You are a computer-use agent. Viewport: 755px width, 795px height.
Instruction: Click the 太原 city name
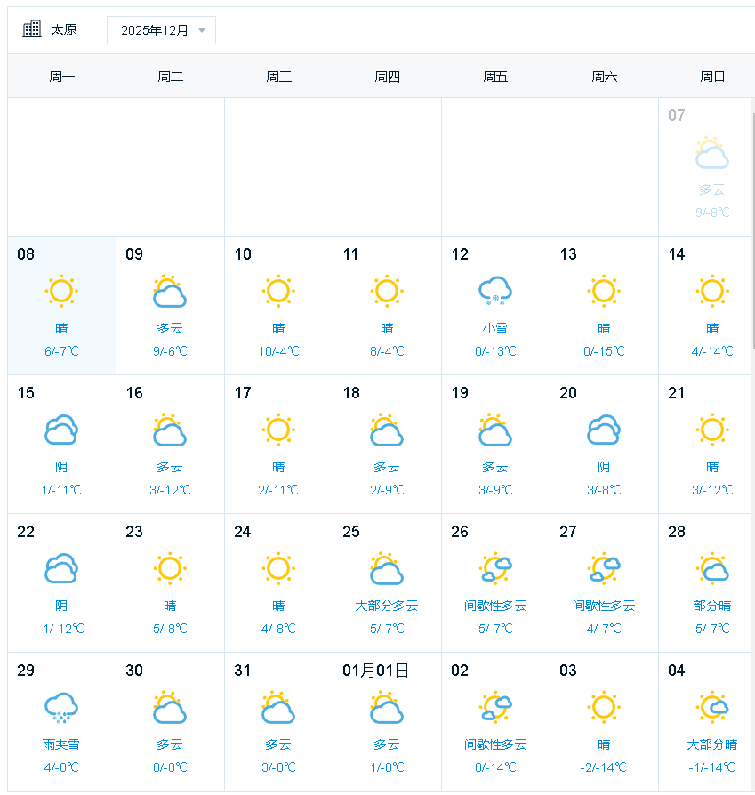pyautogui.click(x=64, y=29)
